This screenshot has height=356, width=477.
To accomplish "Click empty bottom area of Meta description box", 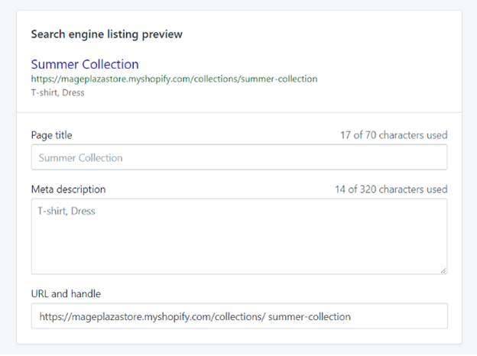I will [239, 252].
